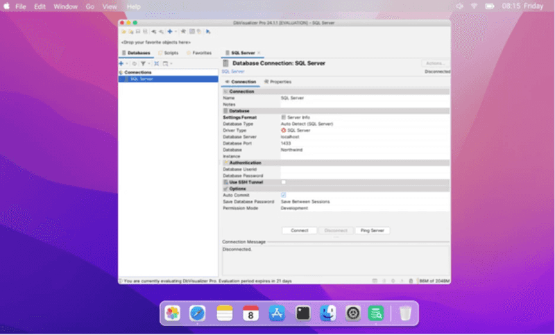The height and width of the screenshot is (335, 555).
Task: Open the tool properties toolbar icon
Action: point(183,32)
